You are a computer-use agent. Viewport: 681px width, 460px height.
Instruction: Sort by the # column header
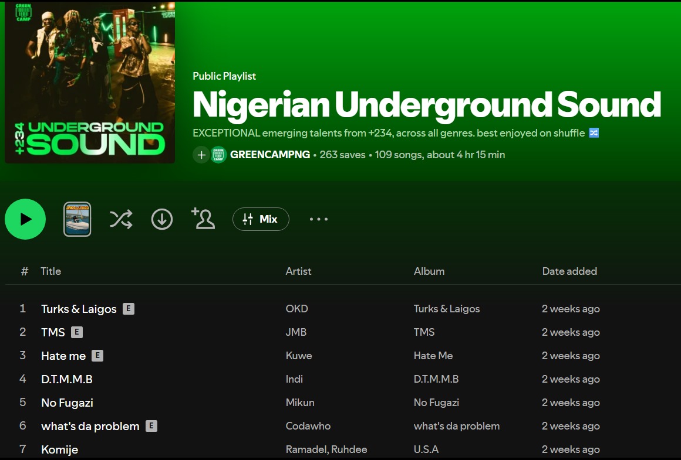(x=25, y=271)
